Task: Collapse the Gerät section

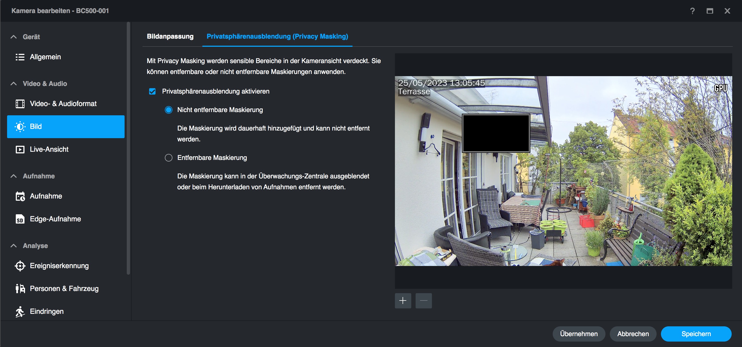Action: (x=14, y=37)
